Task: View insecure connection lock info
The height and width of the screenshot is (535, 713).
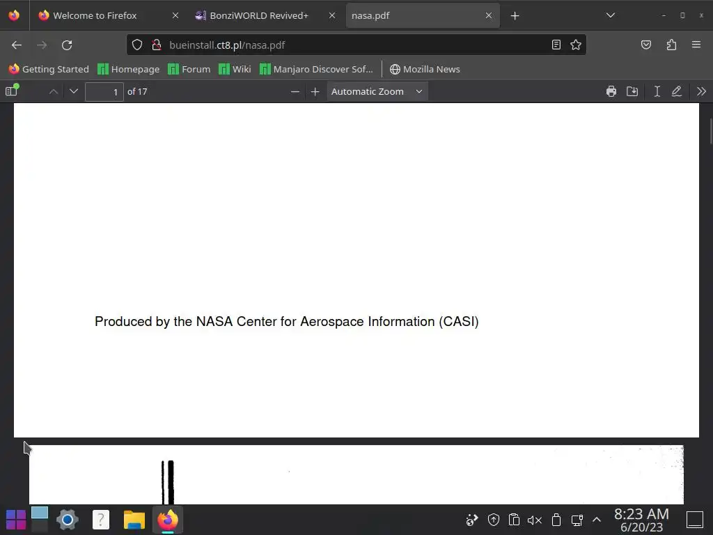Action: click(157, 45)
